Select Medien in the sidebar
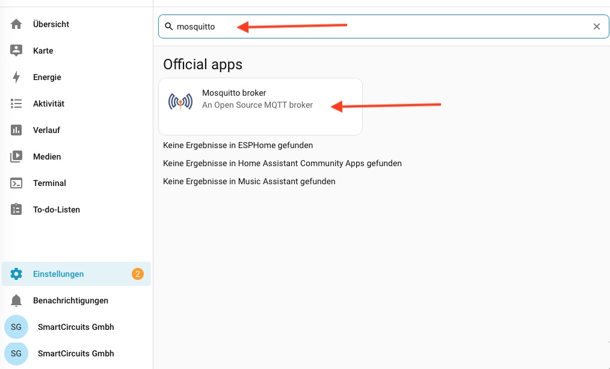 [x=76, y=157]
